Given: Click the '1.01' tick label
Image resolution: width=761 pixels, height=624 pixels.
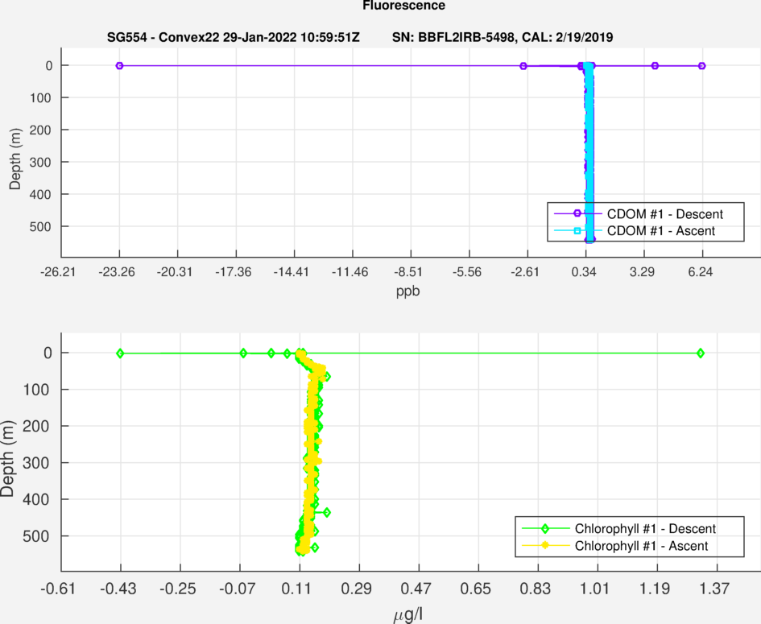Looking at the screenshot, I should point(594,589).
